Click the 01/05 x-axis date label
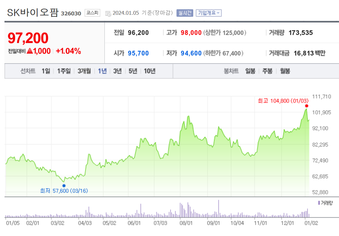 [x=13, y=223]
